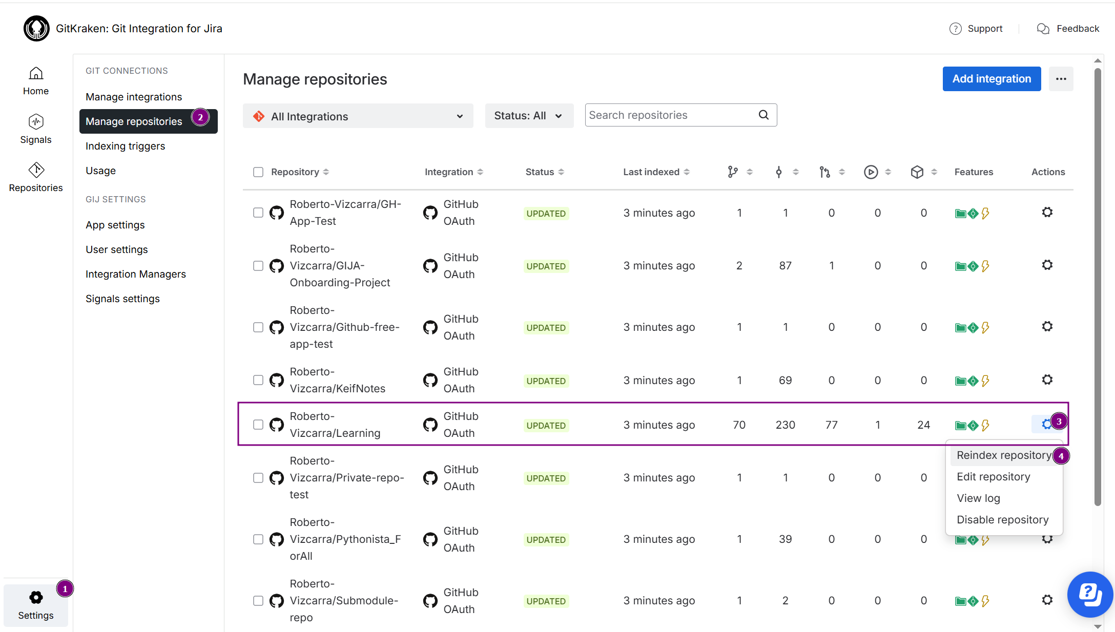
Task: Open the Status: All filter dropdown
Action: tap(529, 116)
